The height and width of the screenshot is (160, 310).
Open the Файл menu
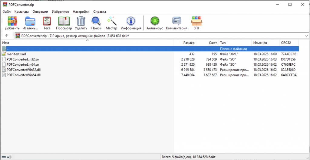coord(7,12)
